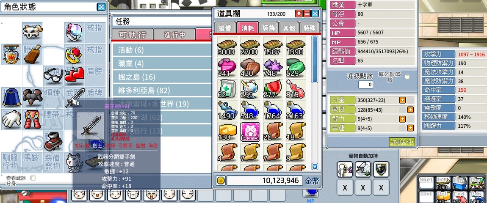This screenshot has height=203, width=487.
Task: Click the gold meso coin icon
Action: 221,181
